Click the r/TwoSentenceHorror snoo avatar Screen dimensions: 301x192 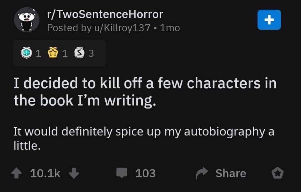27,20
